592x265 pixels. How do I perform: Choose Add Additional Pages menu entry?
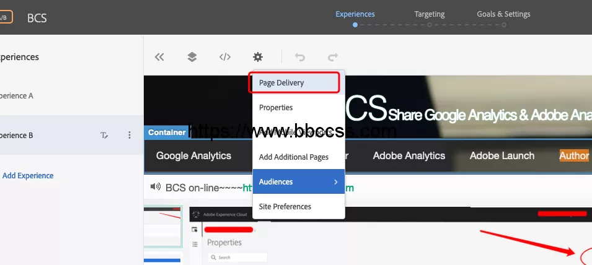click(299, 157)
